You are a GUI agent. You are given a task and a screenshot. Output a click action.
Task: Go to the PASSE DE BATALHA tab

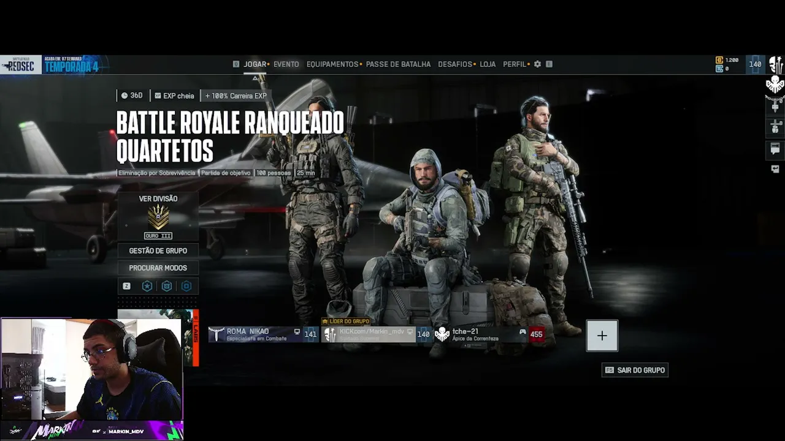[398, 64]
